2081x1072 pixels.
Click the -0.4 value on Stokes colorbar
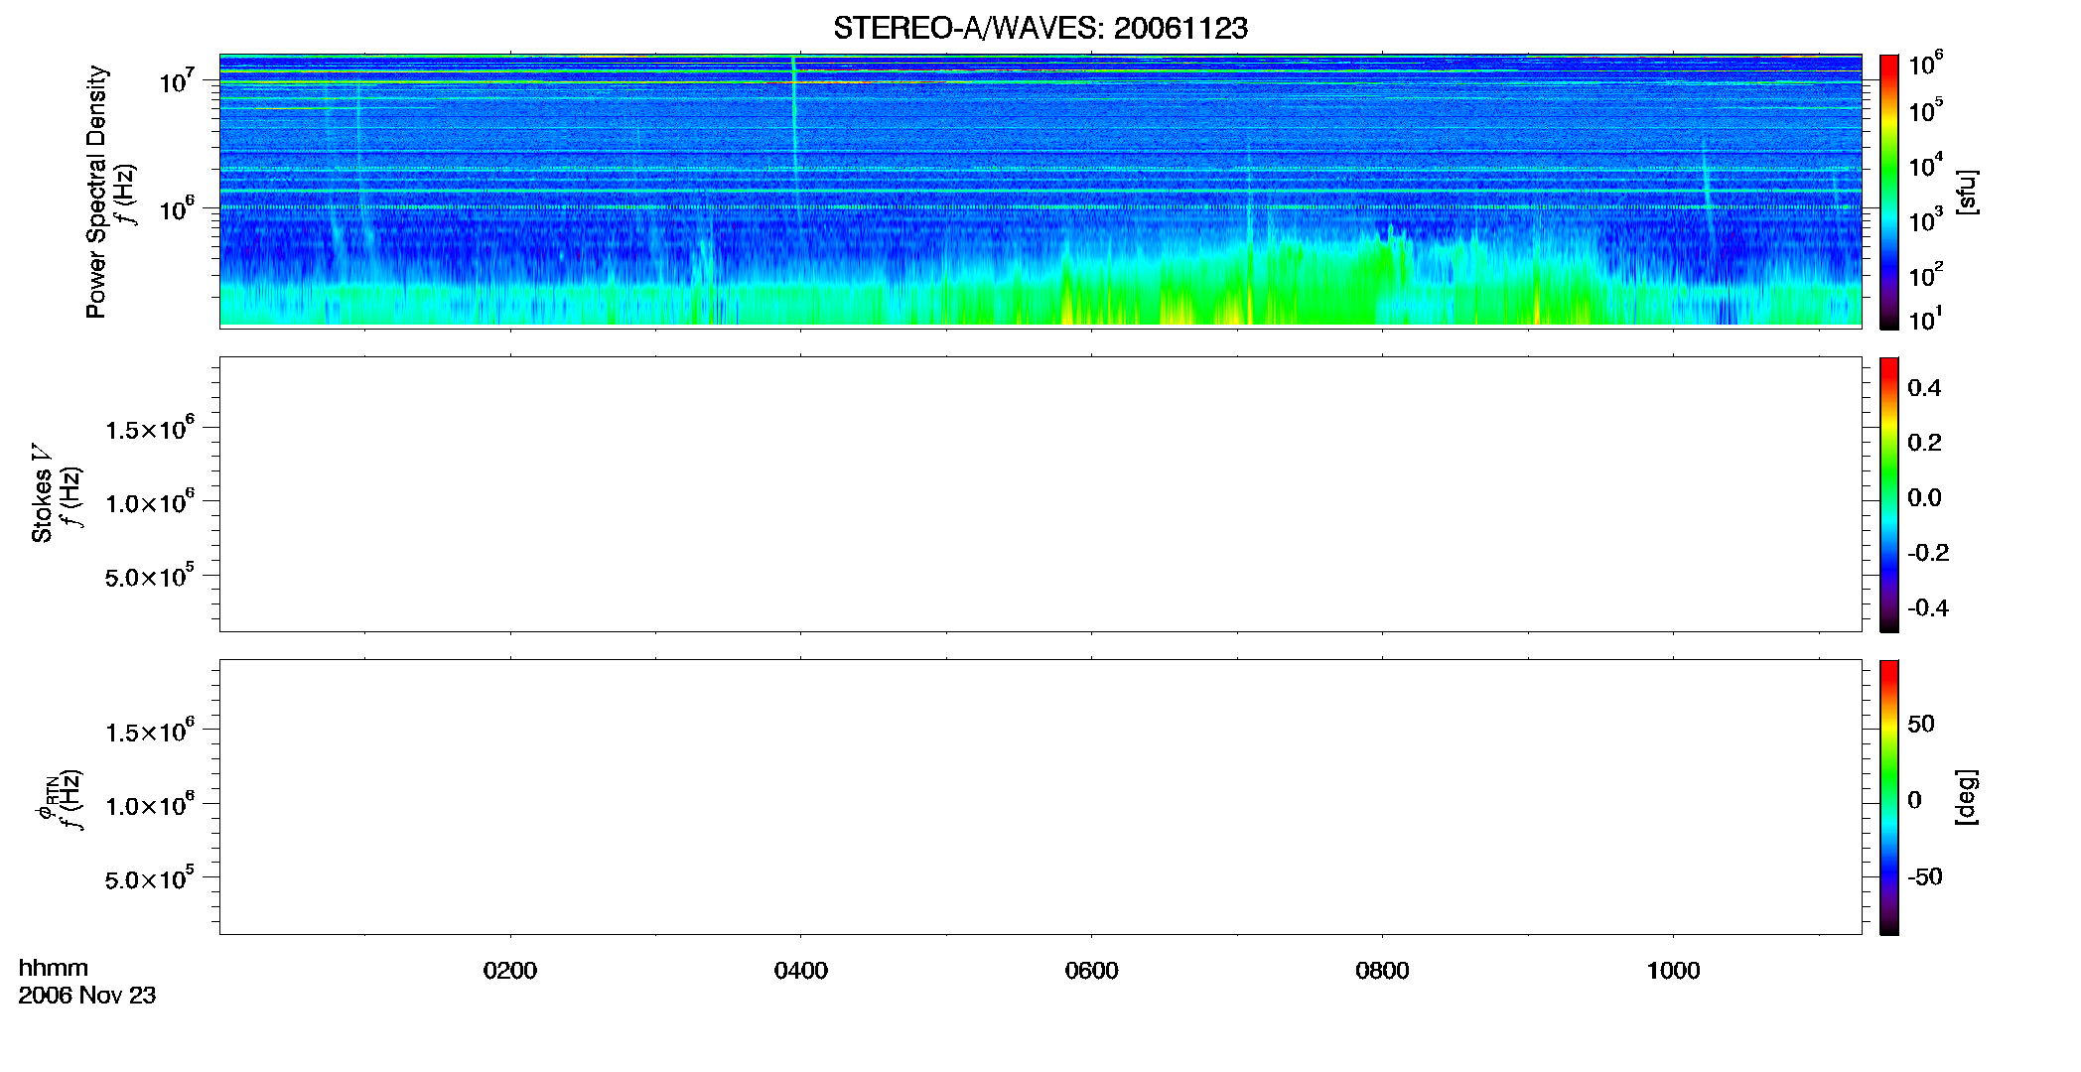(1928, 608)
